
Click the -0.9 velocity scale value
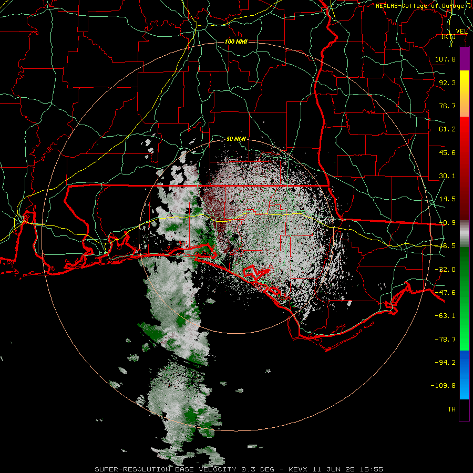(x=447, y=223)
